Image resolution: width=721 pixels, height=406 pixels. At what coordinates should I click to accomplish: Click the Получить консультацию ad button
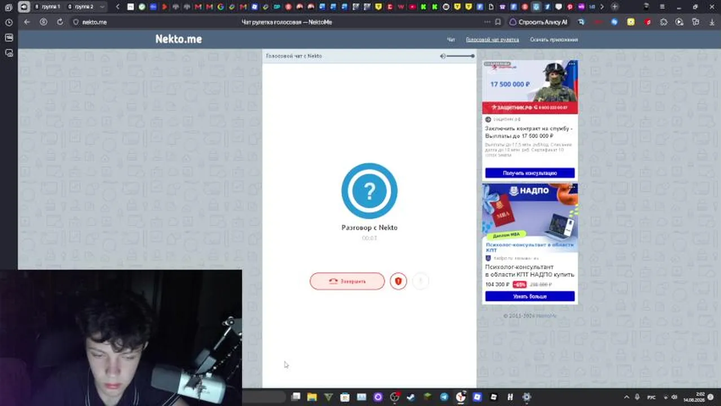point(530,173)
